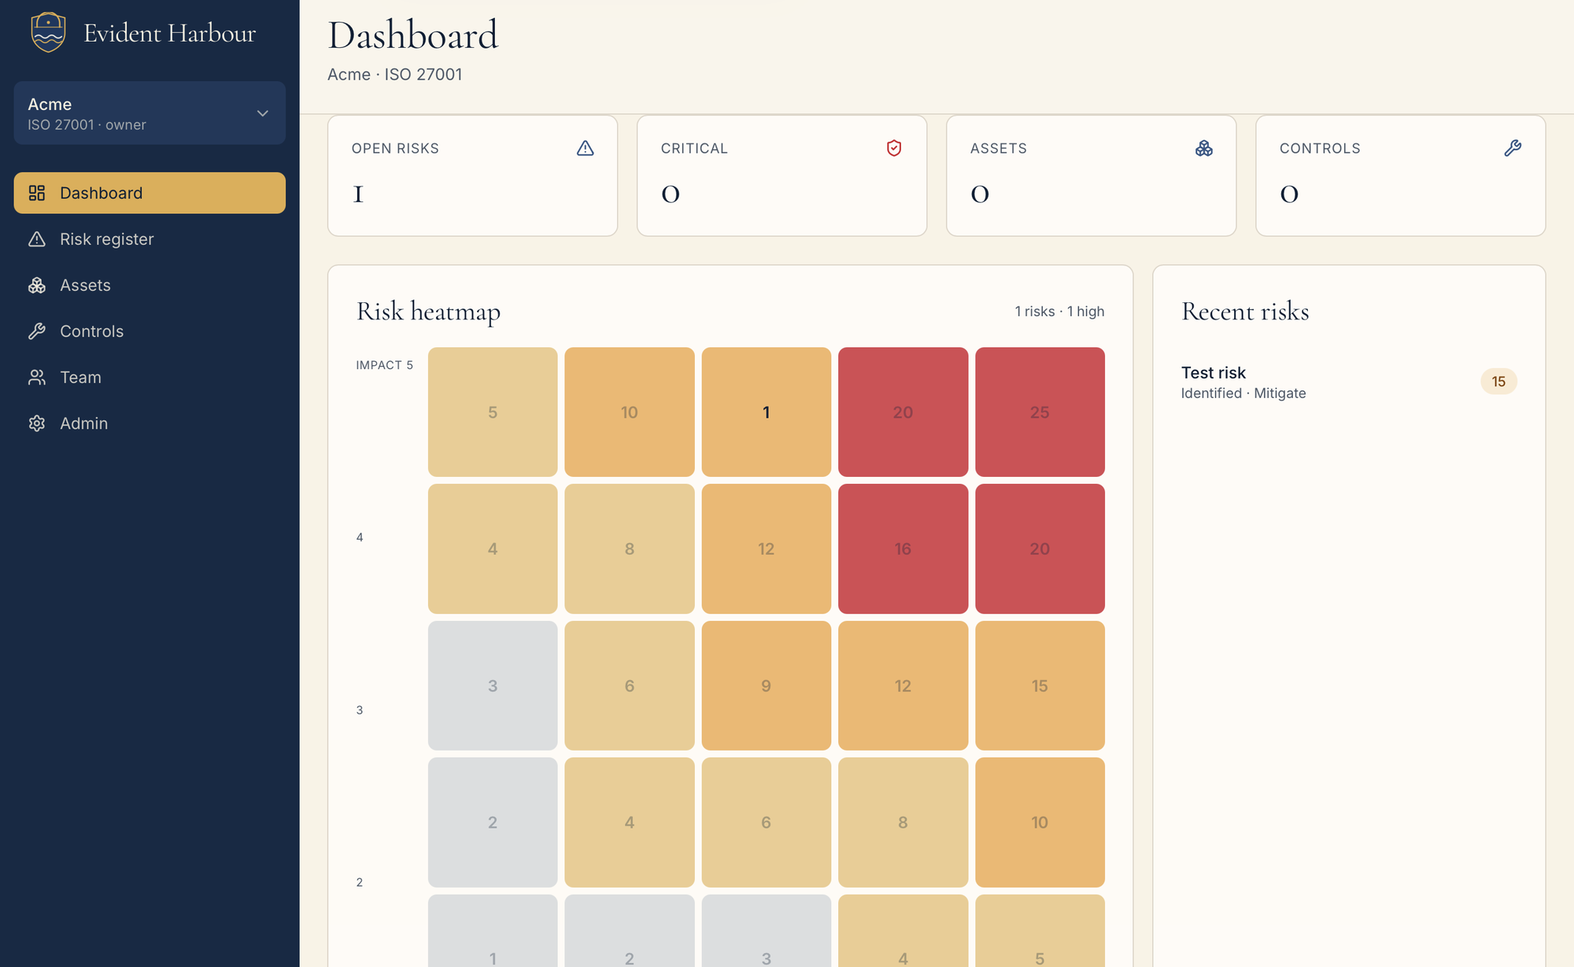Select cell 8 in the fourth heatmap row
Viewport: 1574px width, 967px height.
pos(903,822)
